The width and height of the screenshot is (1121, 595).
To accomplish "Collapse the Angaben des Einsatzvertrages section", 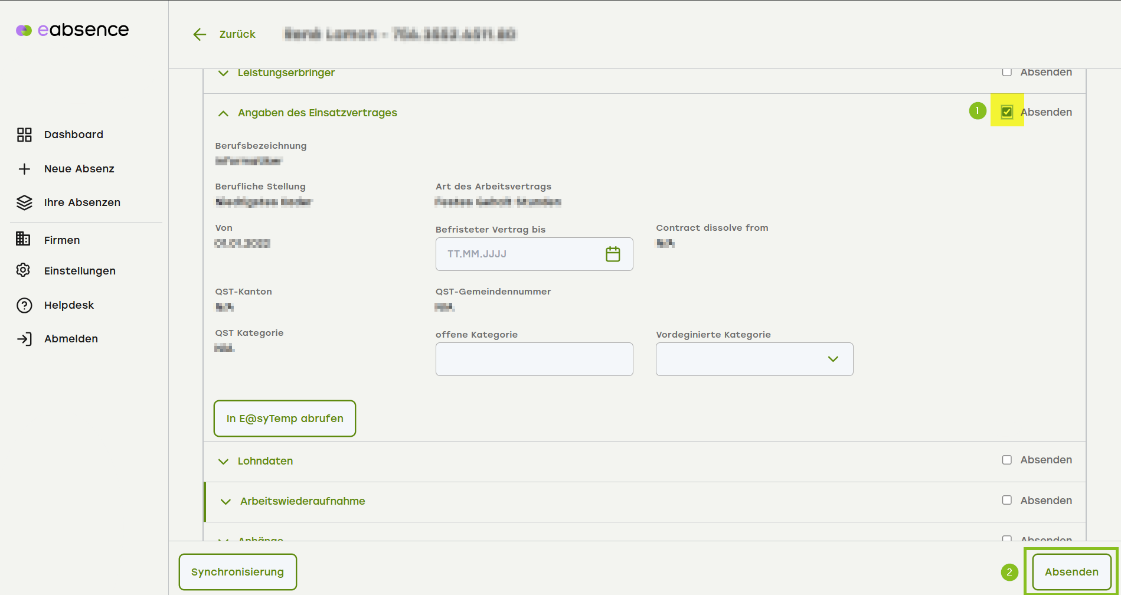I will click(224, 113).
